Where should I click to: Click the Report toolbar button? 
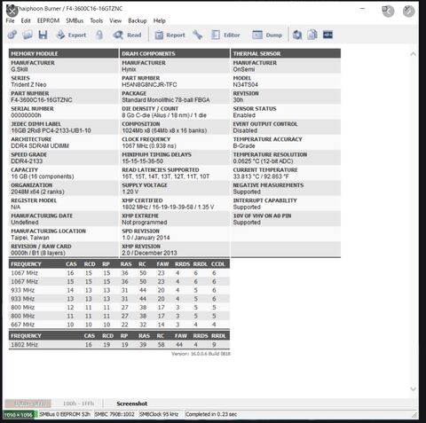point(170,35)
